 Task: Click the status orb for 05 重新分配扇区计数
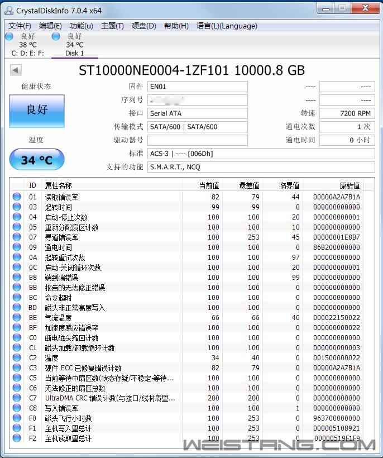(x=17, y=227)
